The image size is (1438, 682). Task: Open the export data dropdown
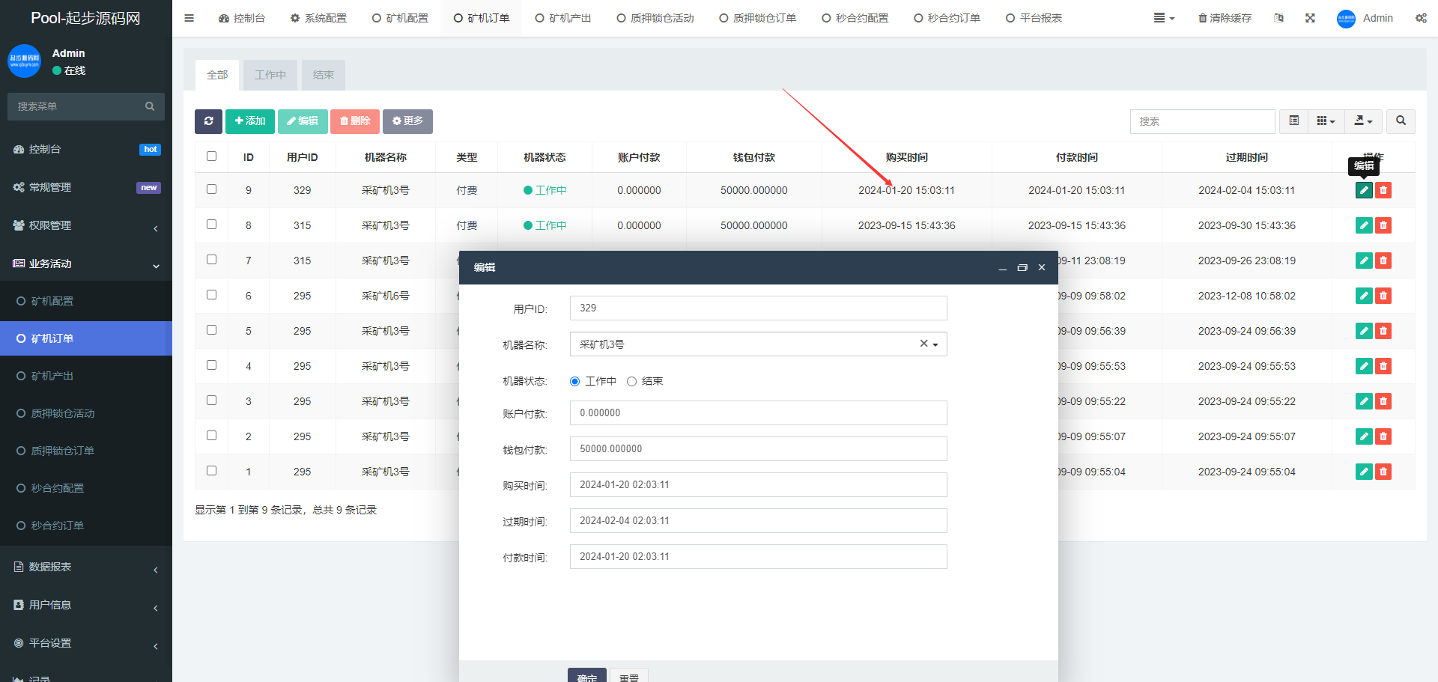[1363, 121]
